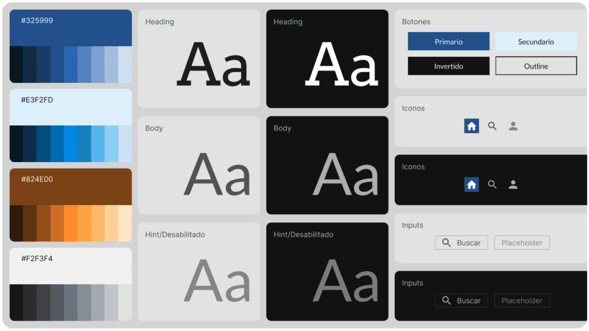Click the magnifier icon inside the light Buscar input
This screenshot has height=331, width=589.
(x=446, y=243)
